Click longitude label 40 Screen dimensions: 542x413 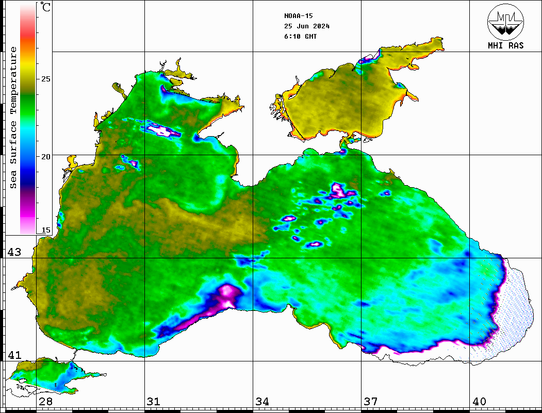tap(479, 402)
